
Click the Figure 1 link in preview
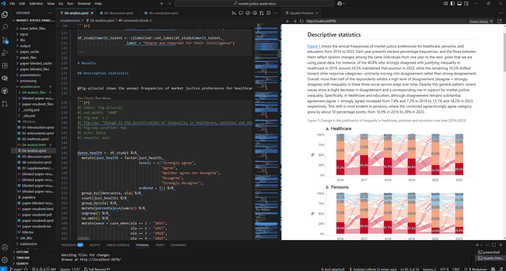[x=314, y=46]
